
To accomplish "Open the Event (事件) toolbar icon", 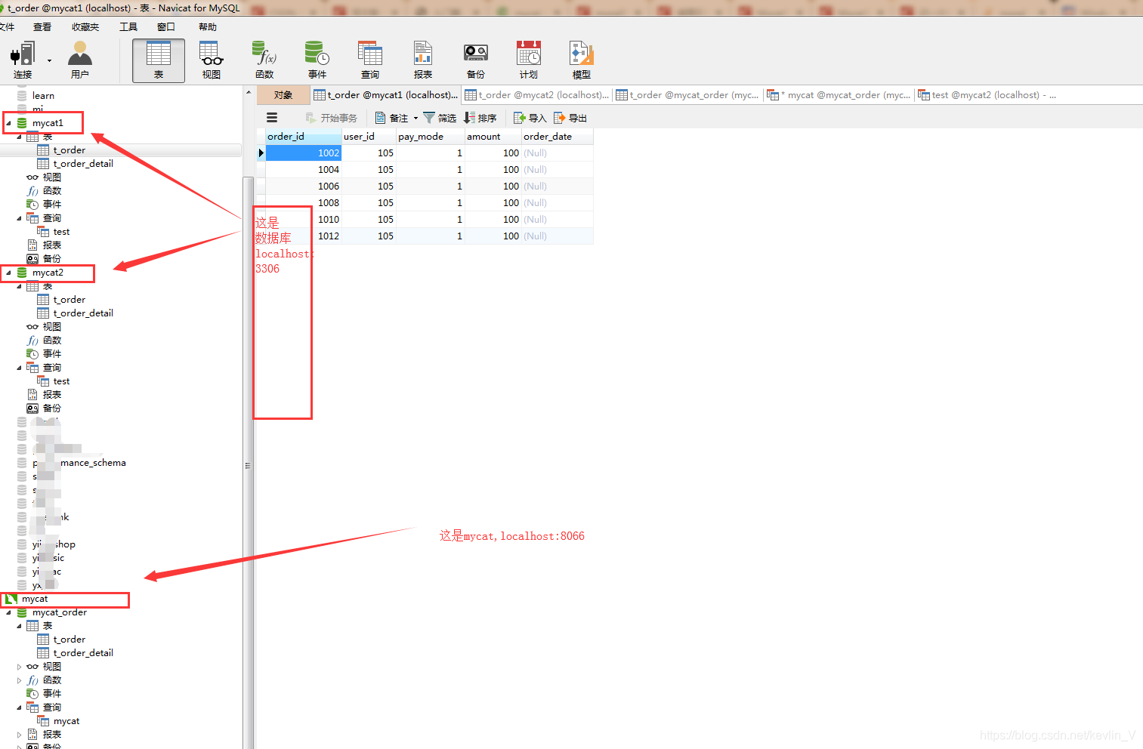I will coord(317,60).
